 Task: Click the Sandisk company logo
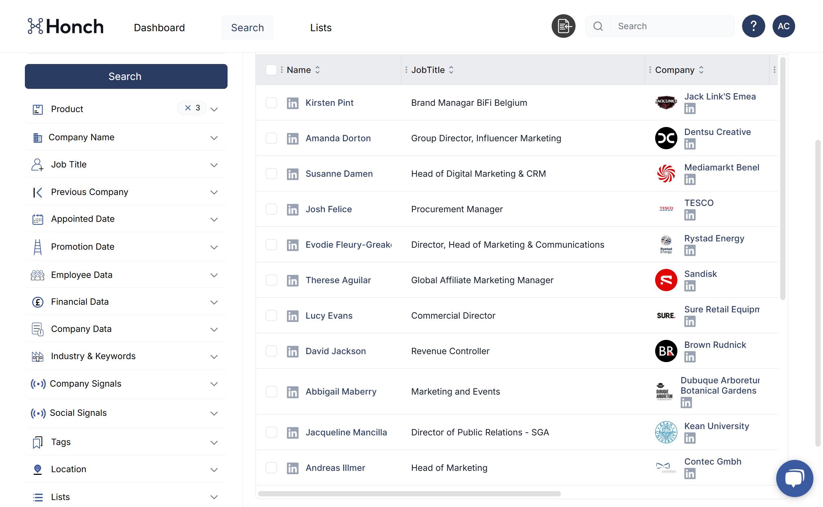click(x=666, y=280)
